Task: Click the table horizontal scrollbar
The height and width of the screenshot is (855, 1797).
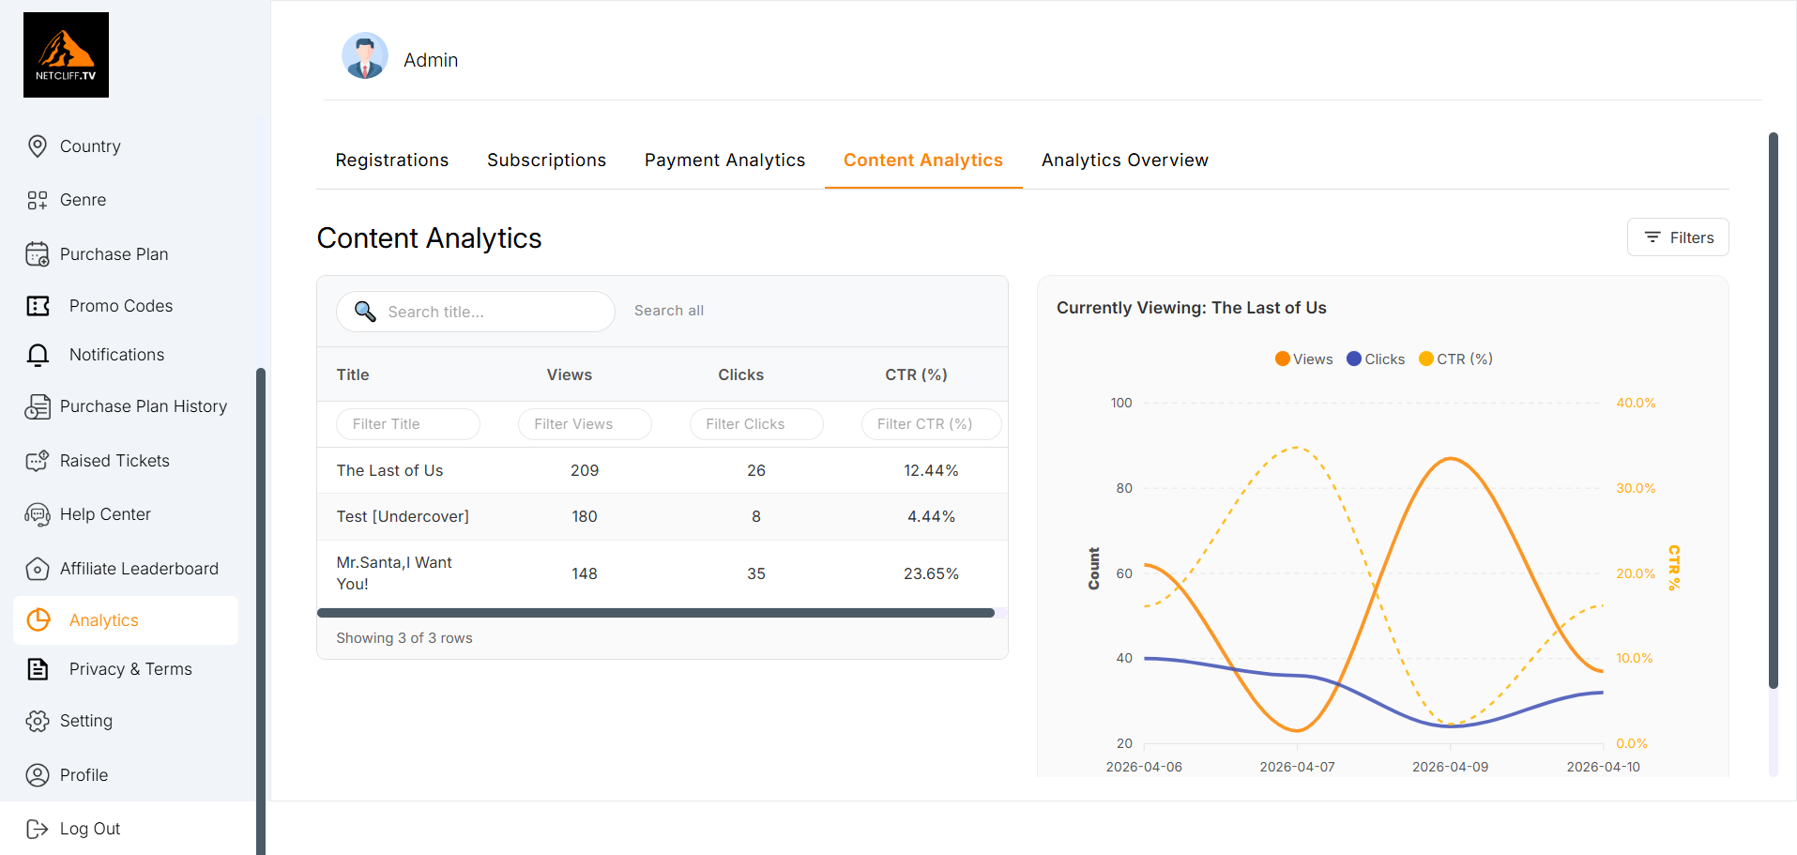Action: [x=655, y=613]
